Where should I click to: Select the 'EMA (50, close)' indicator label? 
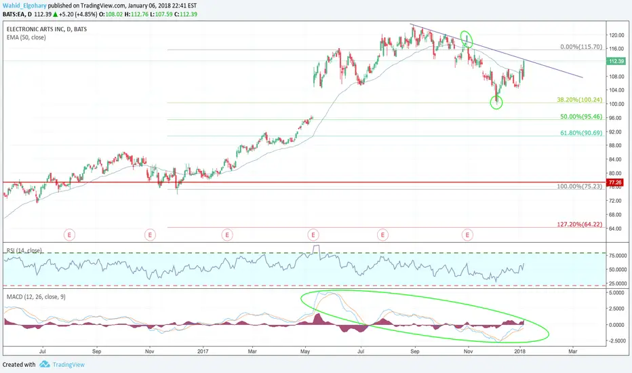pyautogui.click(x=26, y=37)
